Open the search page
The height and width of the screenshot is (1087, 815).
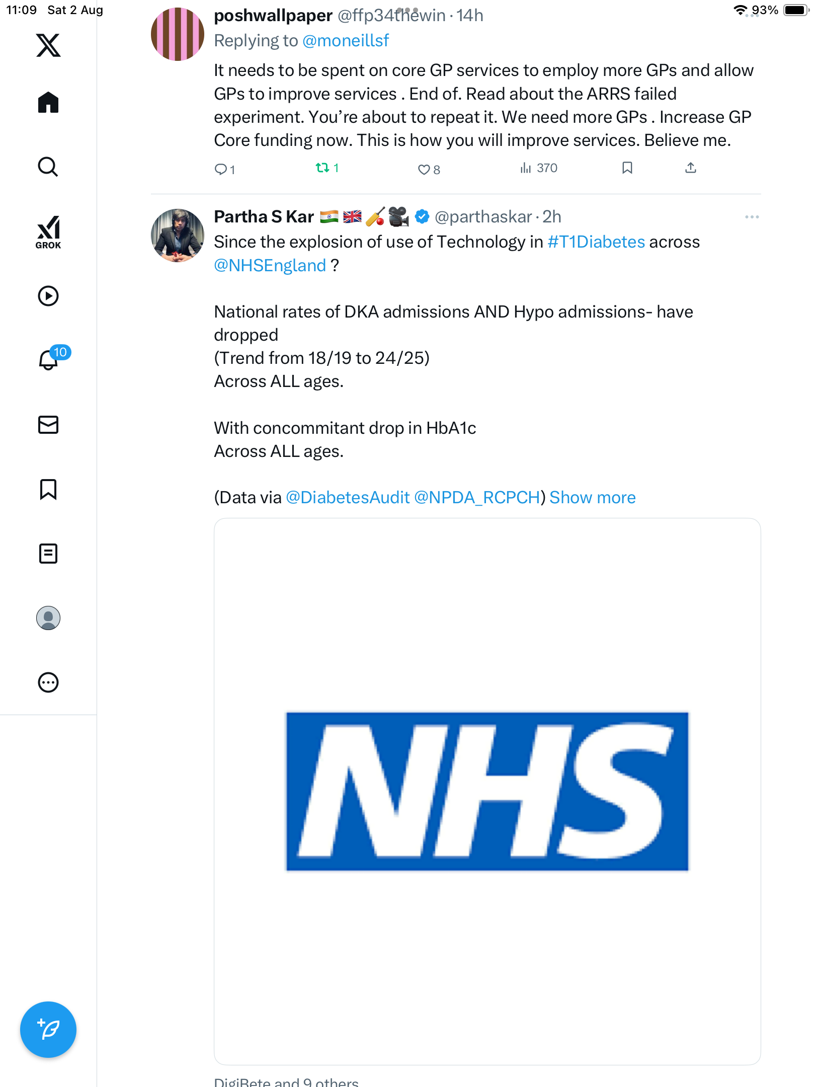48,167
